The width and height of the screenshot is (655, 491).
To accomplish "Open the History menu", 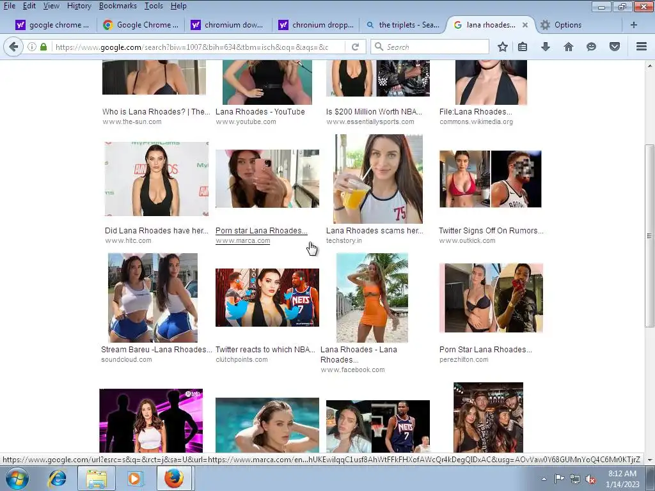I will (x=79, y=6).
